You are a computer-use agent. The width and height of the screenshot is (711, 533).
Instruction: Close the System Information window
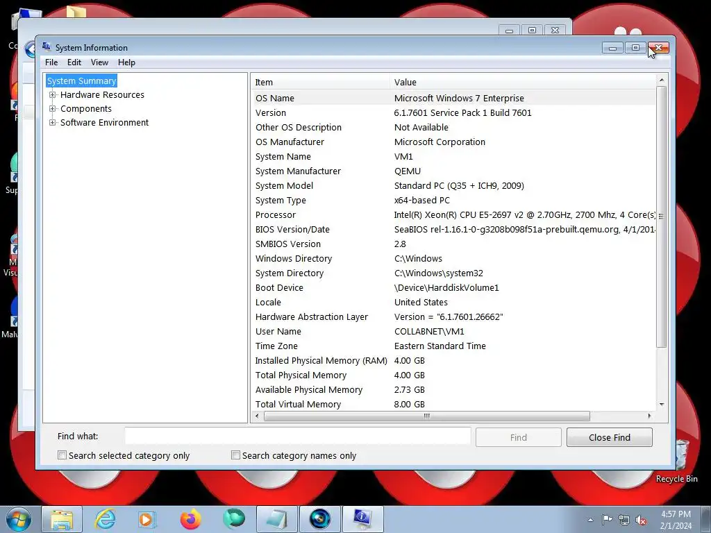[658, 48]
